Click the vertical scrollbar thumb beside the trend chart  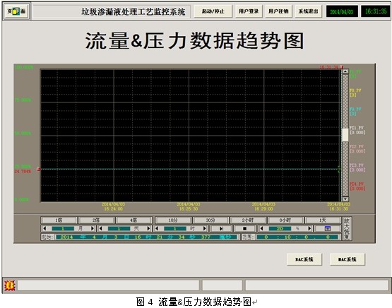(x=345, y=135)
